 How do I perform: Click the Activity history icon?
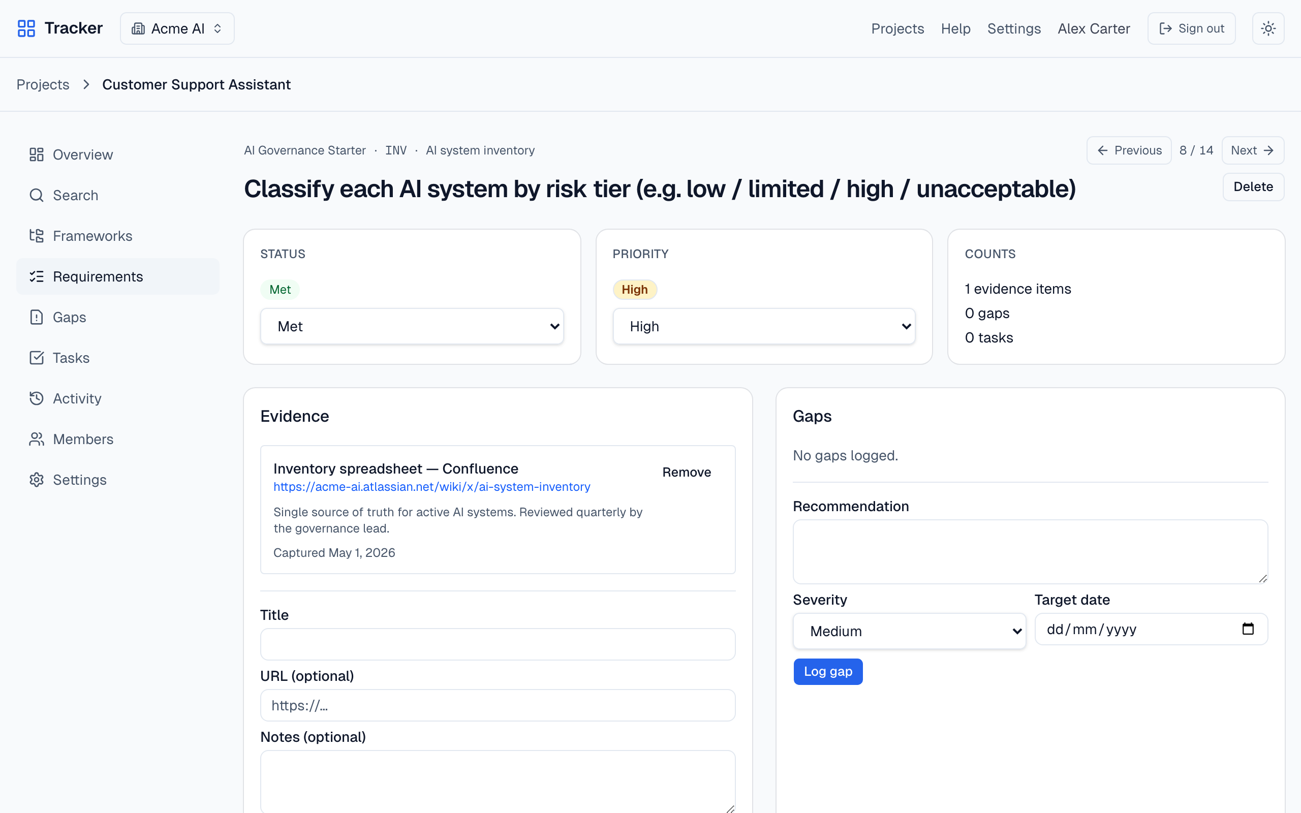[x=37, y=398]
